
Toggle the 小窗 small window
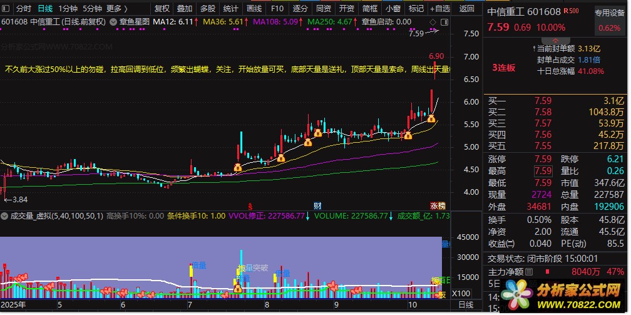[393, 9]
